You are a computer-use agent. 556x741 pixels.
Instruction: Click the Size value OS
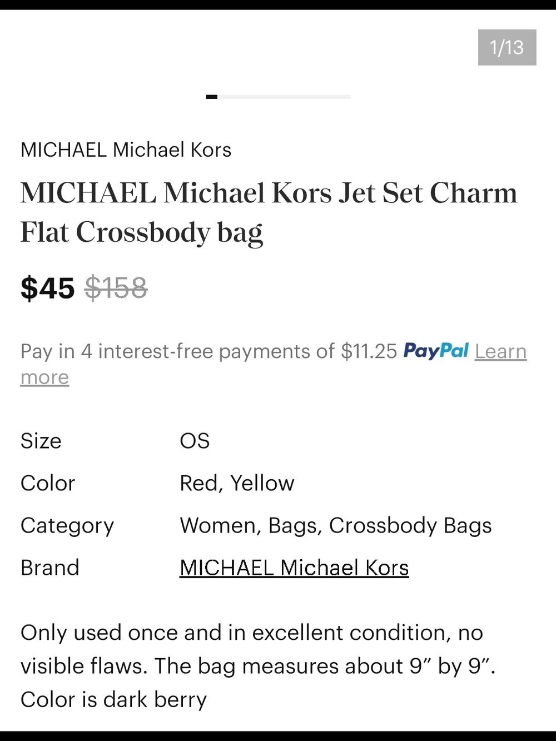tap(195, 441)
